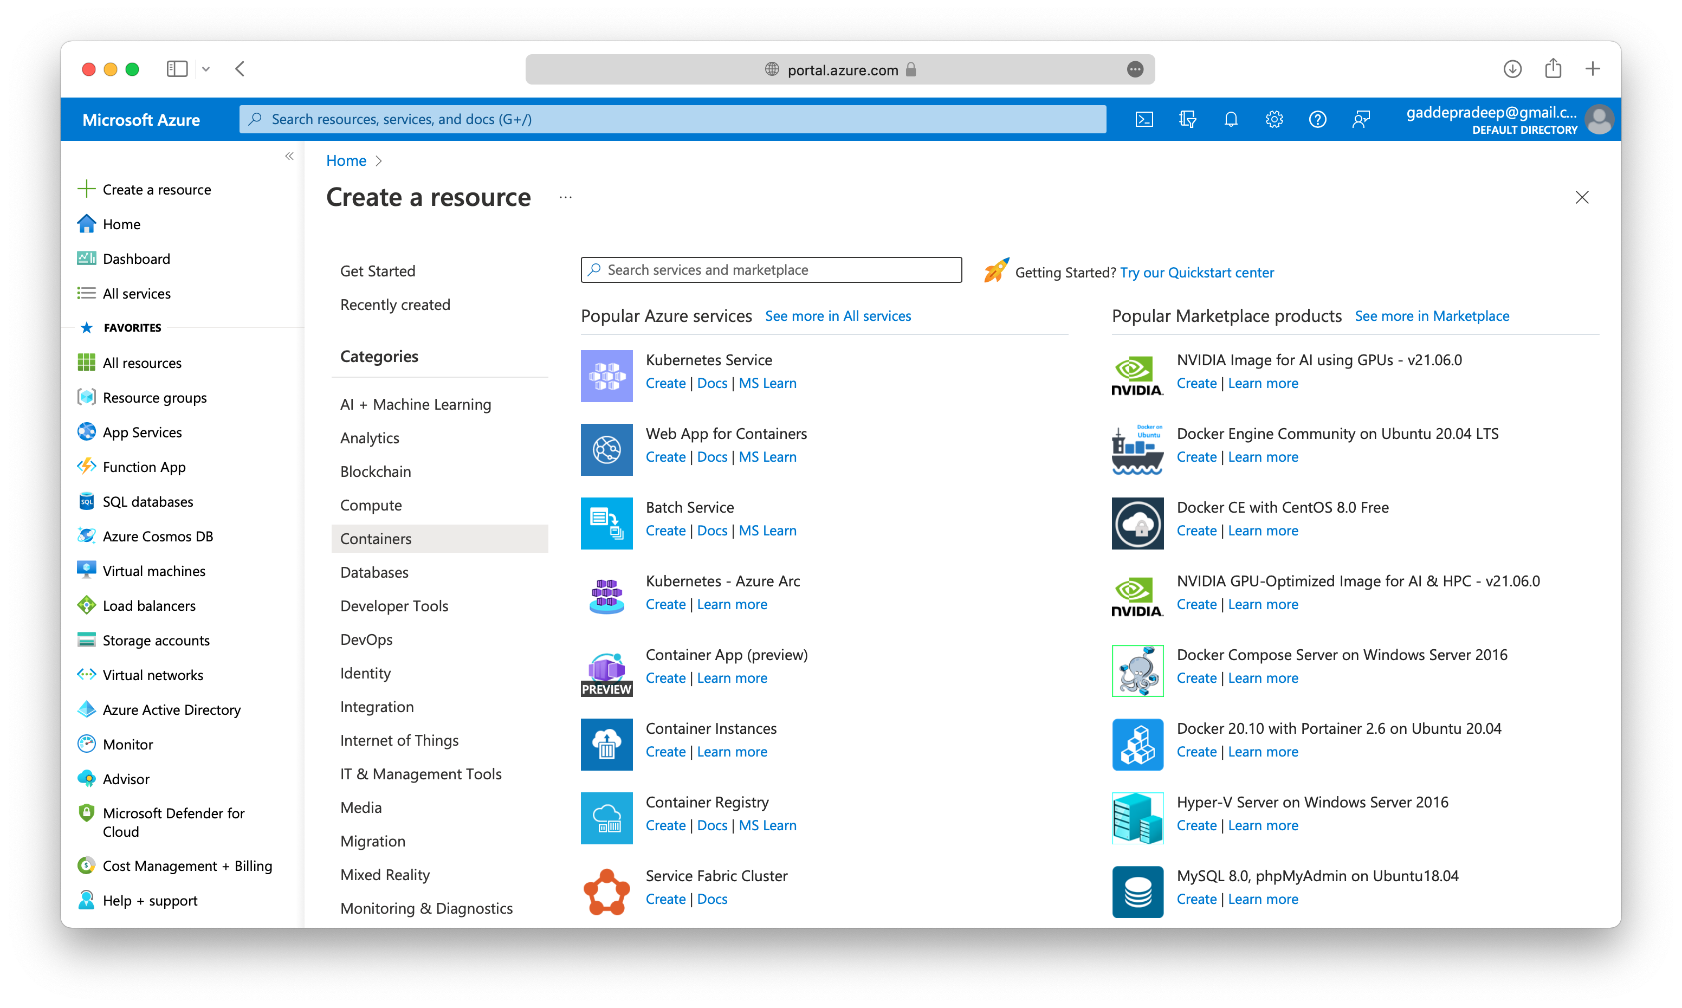Open notifications bell icon
Screen dimensions: 1682x1008
1231,120
